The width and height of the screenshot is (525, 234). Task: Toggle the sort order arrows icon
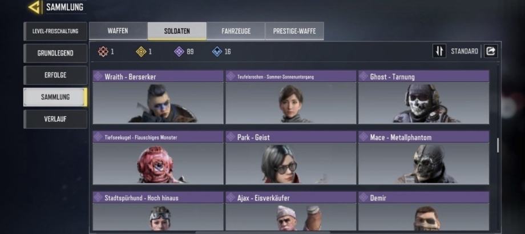point(439,51)
